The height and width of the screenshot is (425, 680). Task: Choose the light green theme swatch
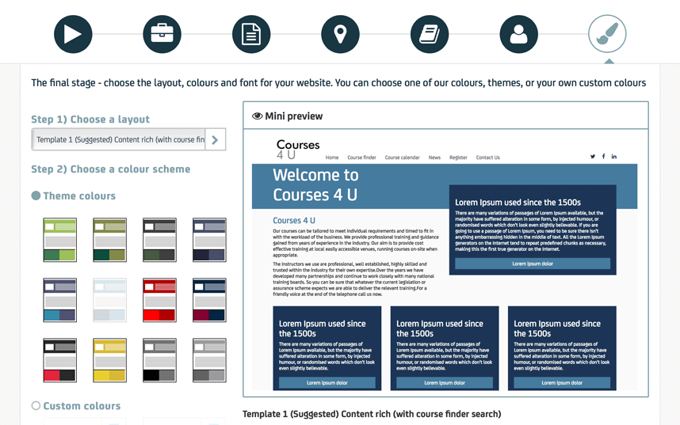[60, 240]
